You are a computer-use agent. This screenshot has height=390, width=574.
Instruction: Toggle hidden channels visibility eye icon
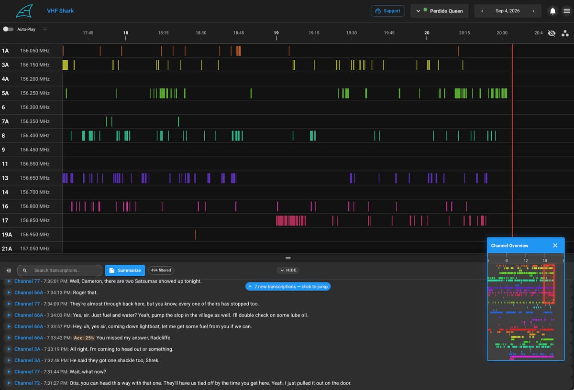coord(552,33)
